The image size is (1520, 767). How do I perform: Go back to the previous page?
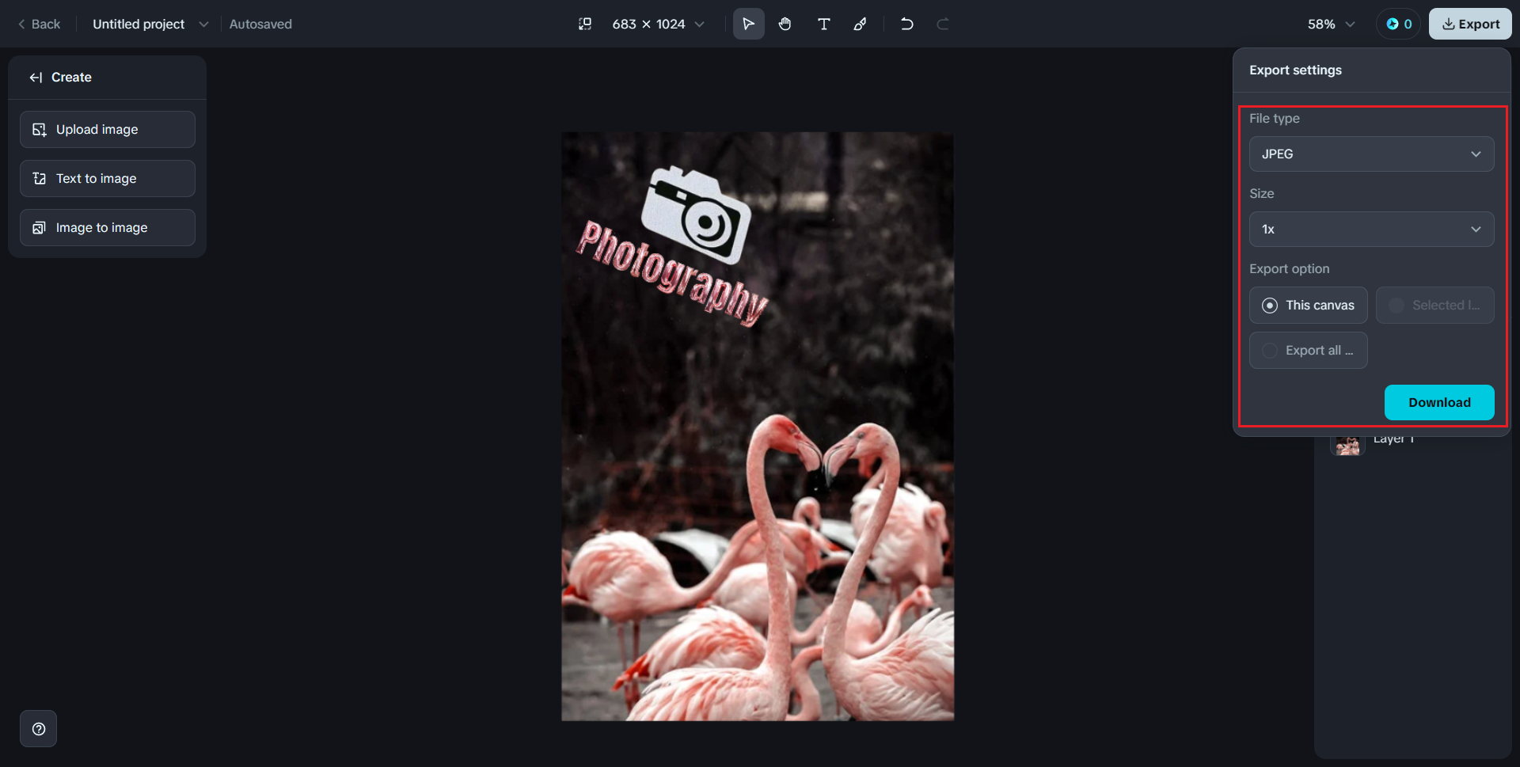[x=39, y=24]
